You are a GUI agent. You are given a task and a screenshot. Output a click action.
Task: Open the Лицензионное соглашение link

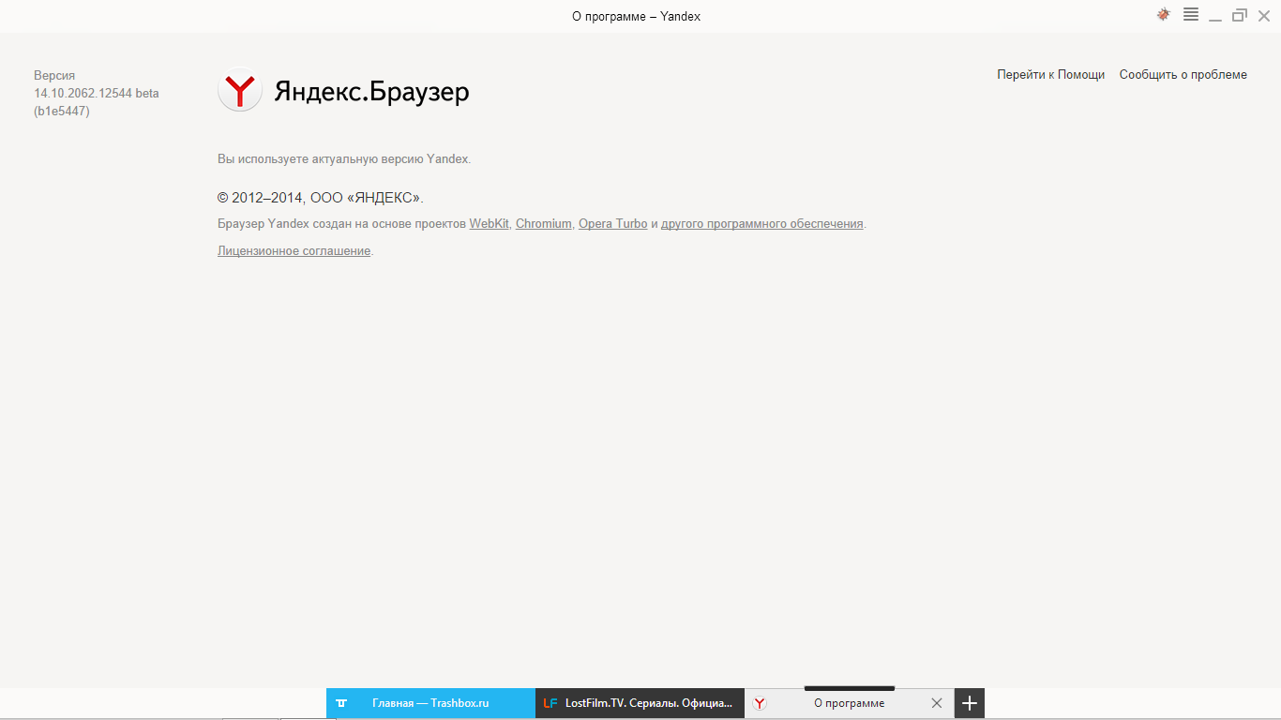[294, 251]
